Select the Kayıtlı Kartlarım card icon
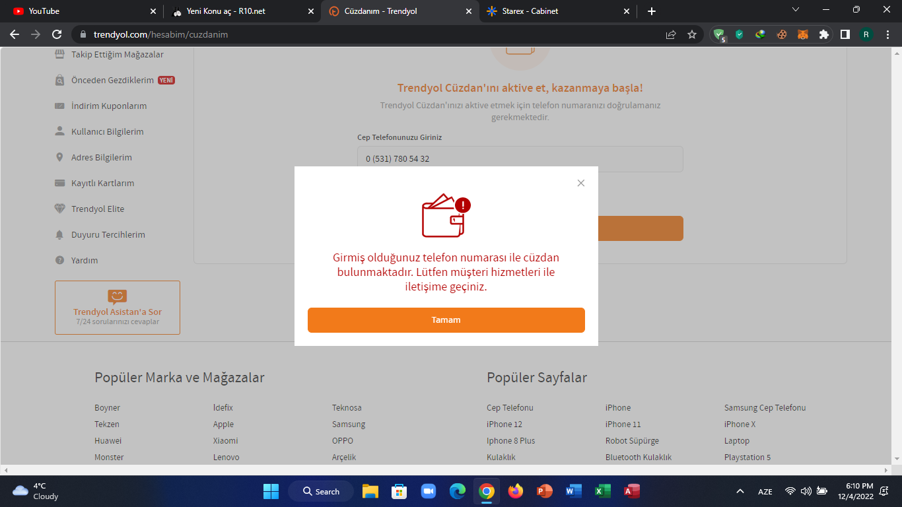The height and width of the screenshot is (507, 902). click(x=59, y=183)
